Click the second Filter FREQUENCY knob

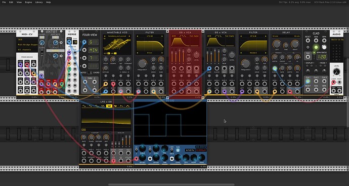click(246, 64)
